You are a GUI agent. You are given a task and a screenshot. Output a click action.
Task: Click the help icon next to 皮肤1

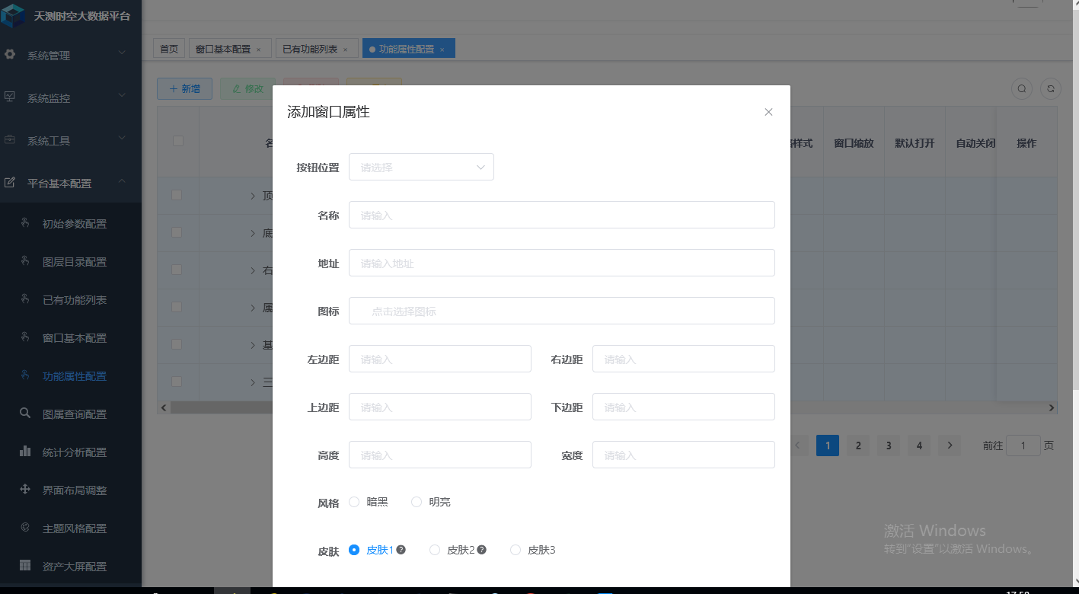[x=401, y=550]
